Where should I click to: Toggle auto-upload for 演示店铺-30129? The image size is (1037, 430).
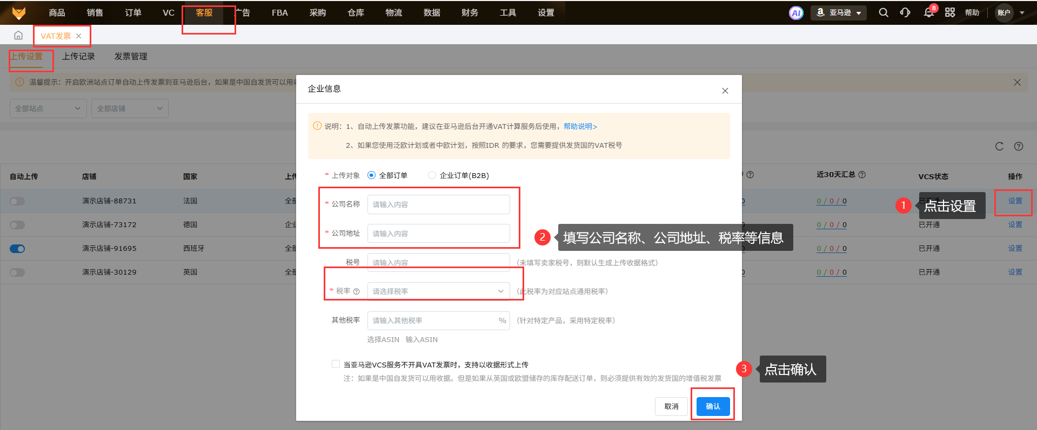point(17,272)
